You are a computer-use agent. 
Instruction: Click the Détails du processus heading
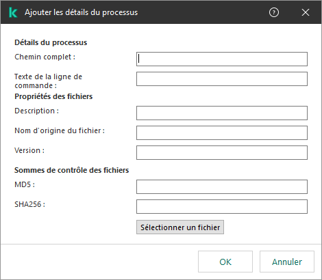coord(51,42)
